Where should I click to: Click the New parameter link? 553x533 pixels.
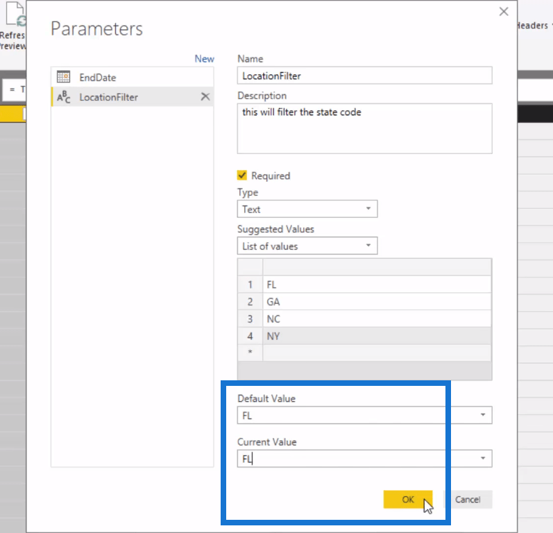tap(204, 58)
